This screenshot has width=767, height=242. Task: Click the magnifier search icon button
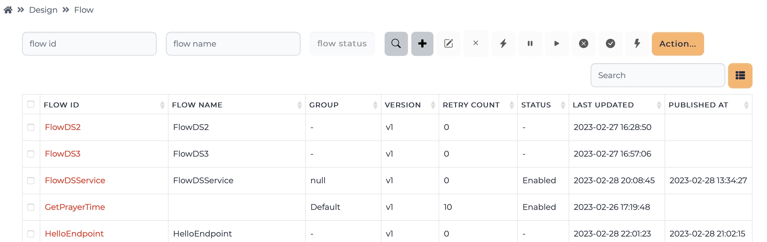tap(396, 44)
